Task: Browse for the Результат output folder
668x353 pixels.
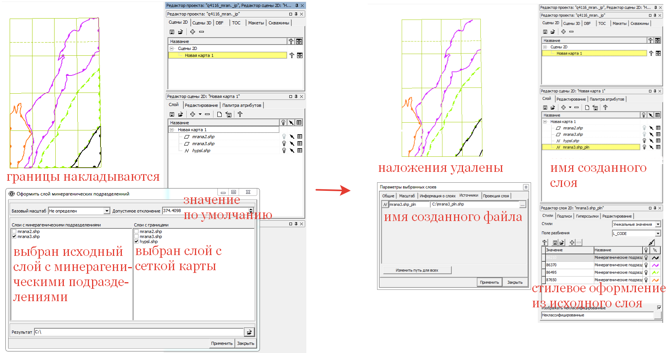Action: pos(249,332)
